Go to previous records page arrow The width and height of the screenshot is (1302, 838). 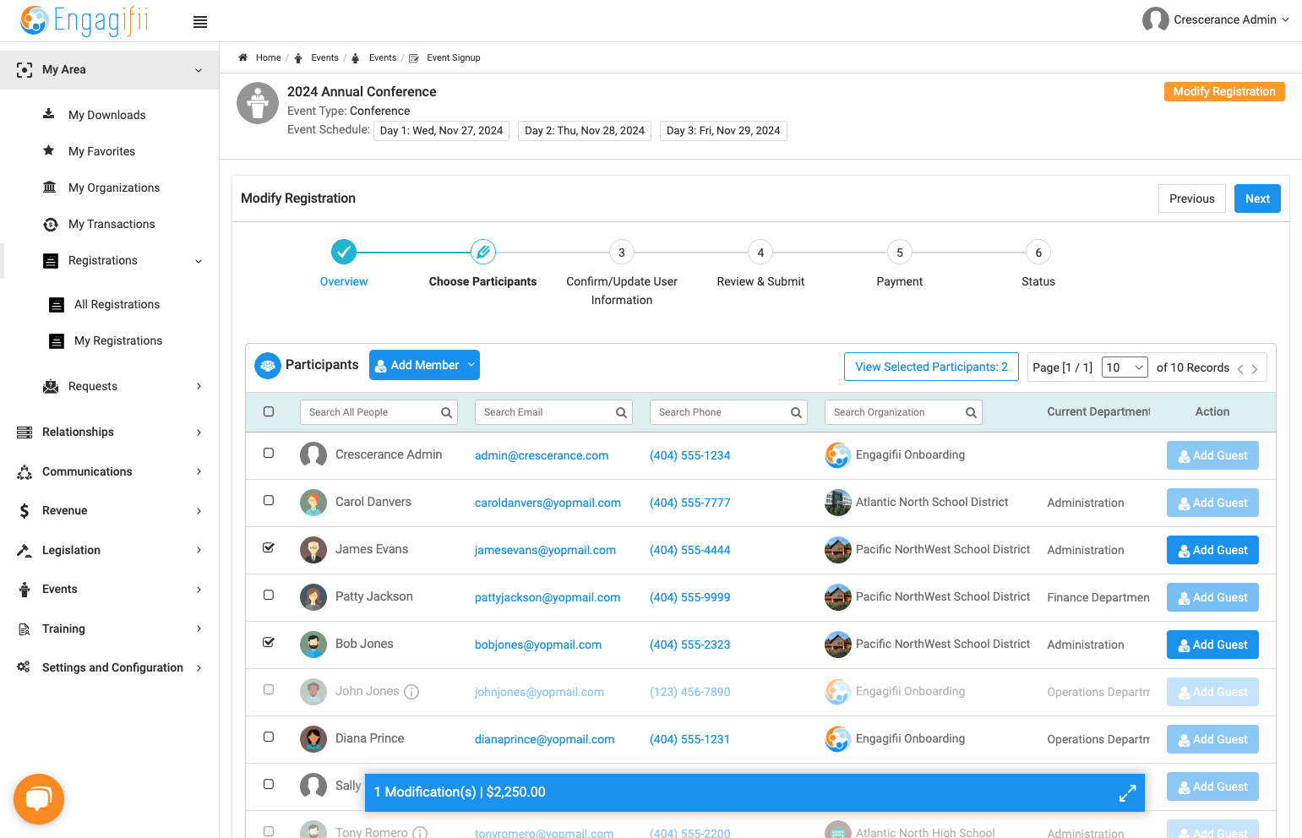1240,369
